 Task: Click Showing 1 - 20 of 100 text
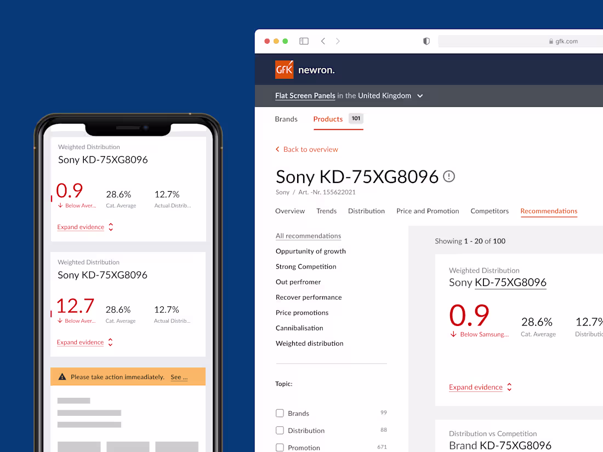pyautogui.click(x=470, y=241)
